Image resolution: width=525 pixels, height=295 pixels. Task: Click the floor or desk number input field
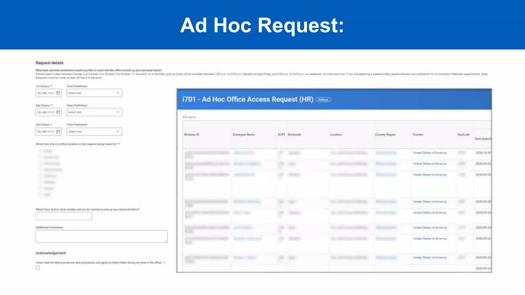pyautogui.click(x=64, y=216)
